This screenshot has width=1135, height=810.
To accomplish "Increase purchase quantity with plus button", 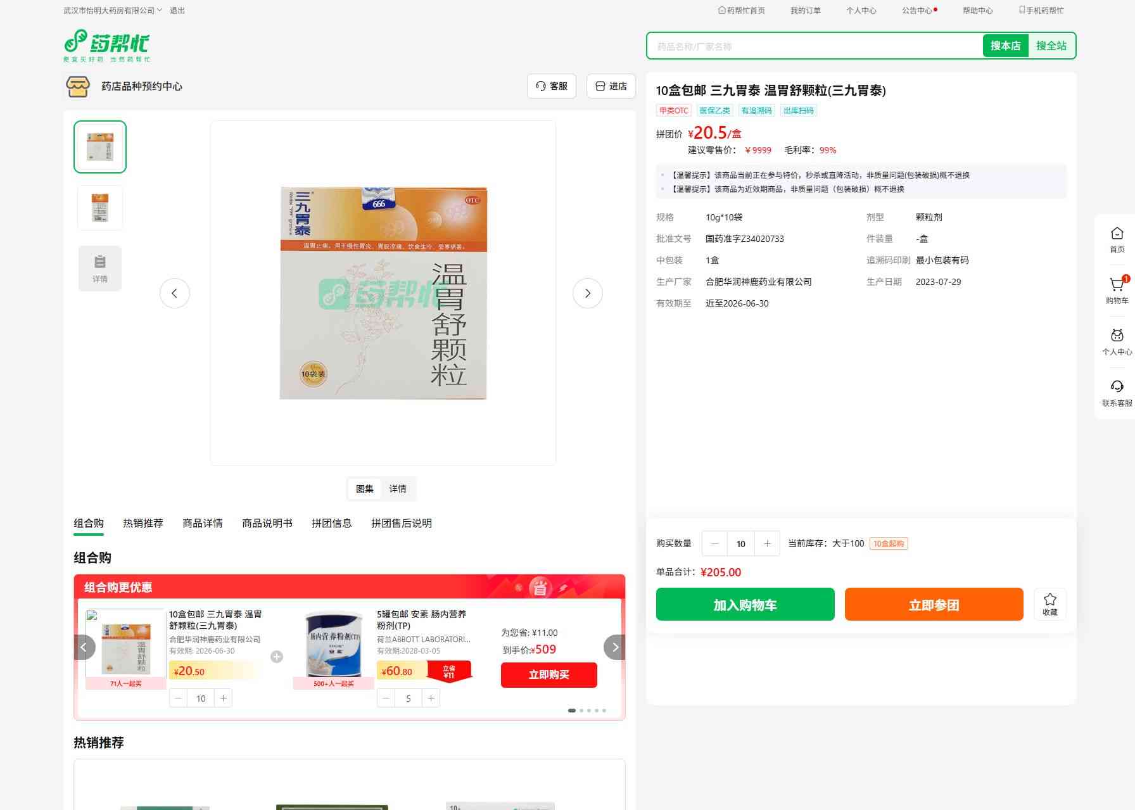I will click(767, 543).
